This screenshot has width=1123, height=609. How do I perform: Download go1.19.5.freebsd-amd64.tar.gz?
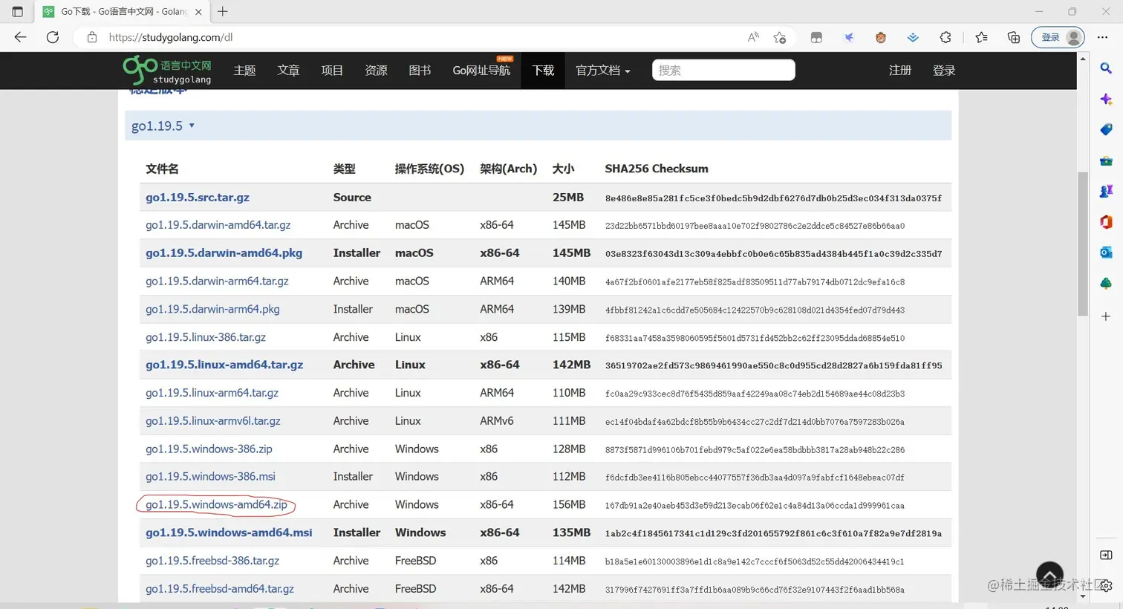pyautogui.click(x=220, y=589)
